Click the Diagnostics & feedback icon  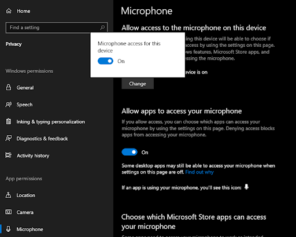pos(9,138)
